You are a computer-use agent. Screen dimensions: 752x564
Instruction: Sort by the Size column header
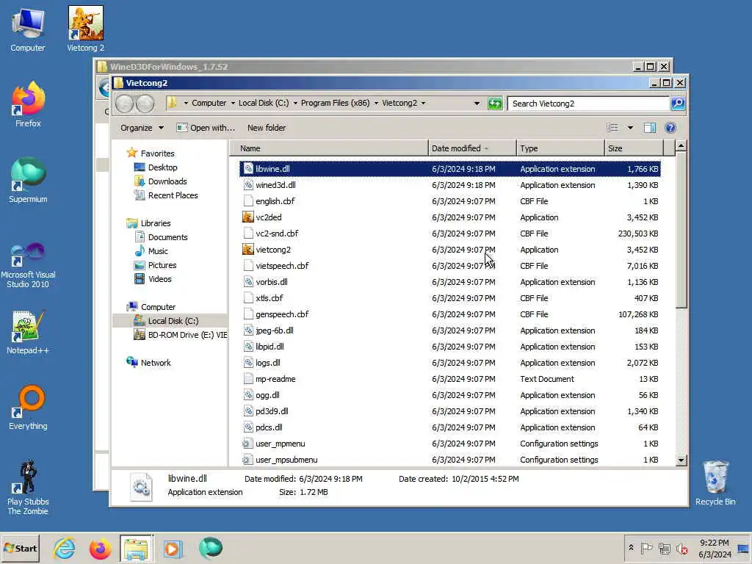634,148
